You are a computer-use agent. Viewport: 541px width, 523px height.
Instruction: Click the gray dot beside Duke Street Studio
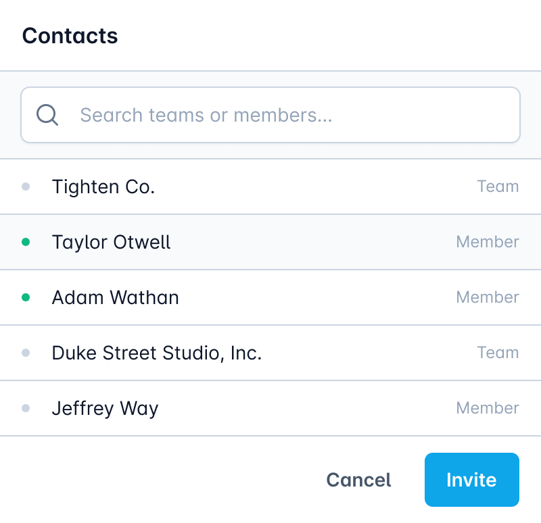click(26, 353)
